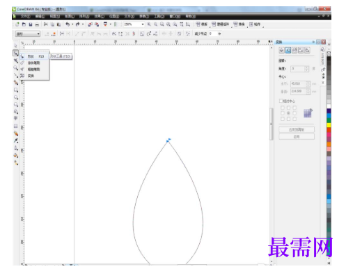The height and width of the screenshot is (269, 346).
Task: Select the Freehand tool in the toolbox
Action: pyautogui.click(x=15, y=75)
